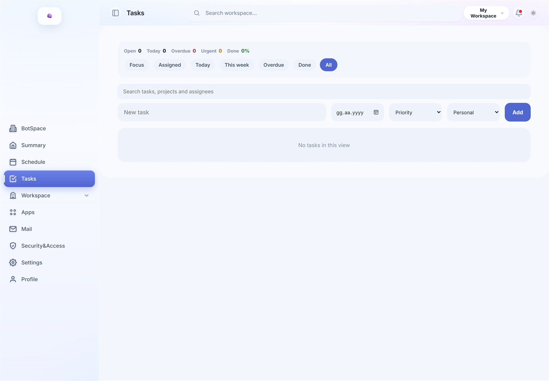Click the Today 0 counter
Viewport: 549px width, 381px height.
156,51
